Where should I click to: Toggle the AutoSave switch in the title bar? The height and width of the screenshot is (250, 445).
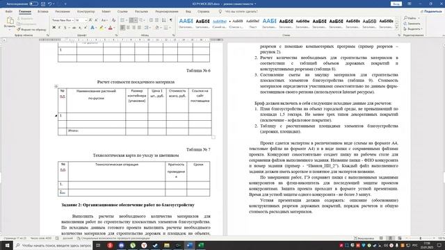click(33, 4)
